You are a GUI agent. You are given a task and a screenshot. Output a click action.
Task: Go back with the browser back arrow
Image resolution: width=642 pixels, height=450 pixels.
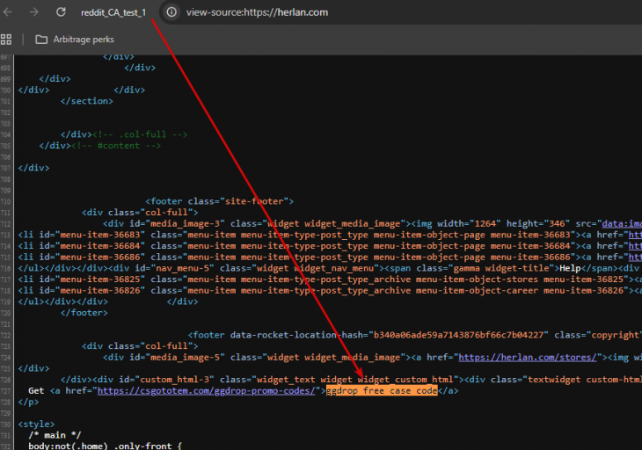pyautogui.click(x=7, y=12)
